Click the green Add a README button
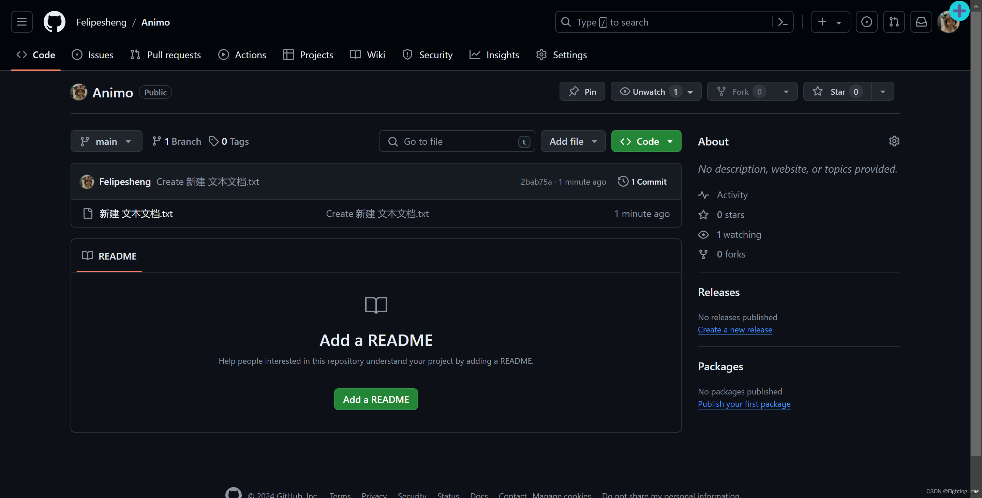Screen dimensions: 982x498 coord(376,399)
